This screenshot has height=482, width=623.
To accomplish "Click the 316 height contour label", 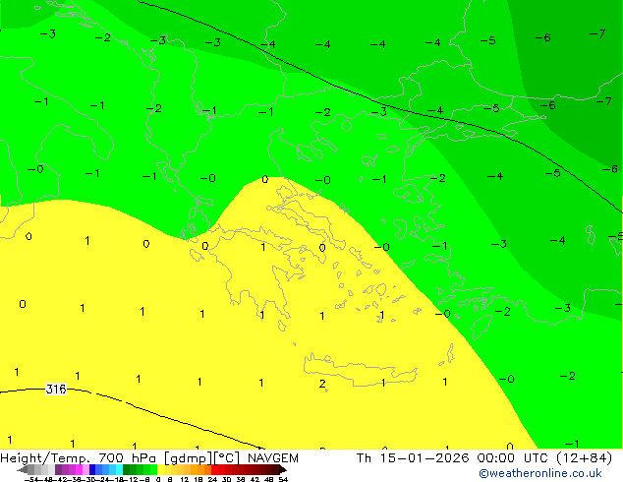I will point(56,389).
